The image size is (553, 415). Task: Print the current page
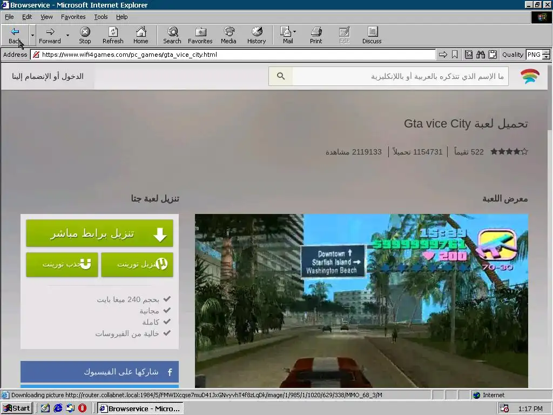coord(316,35)
